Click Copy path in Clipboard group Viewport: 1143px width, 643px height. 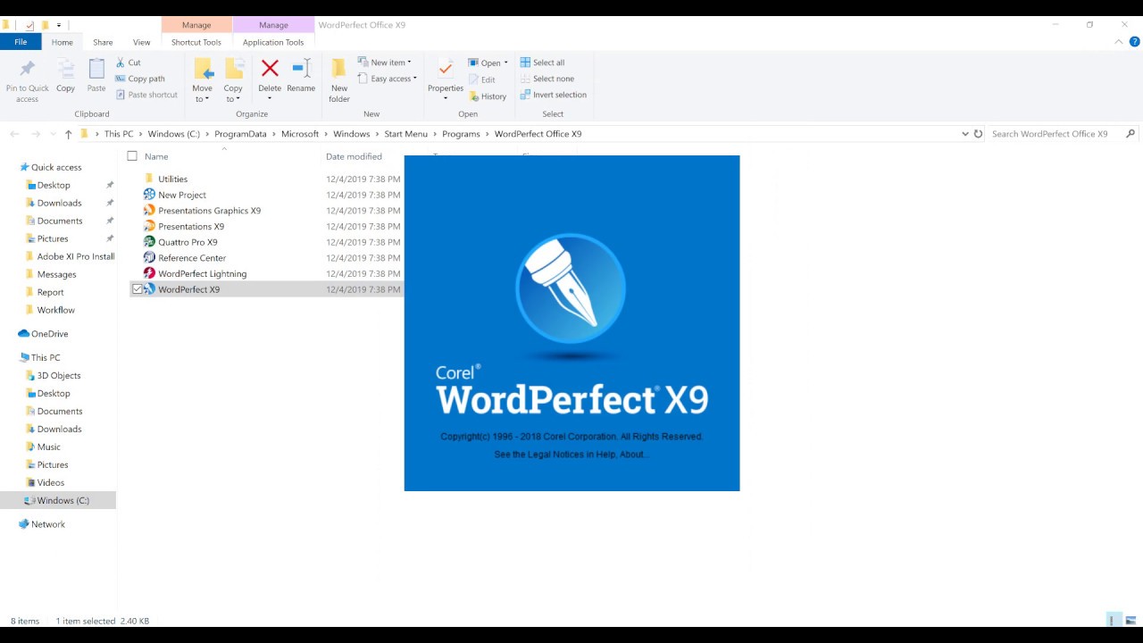click(140, 79)
